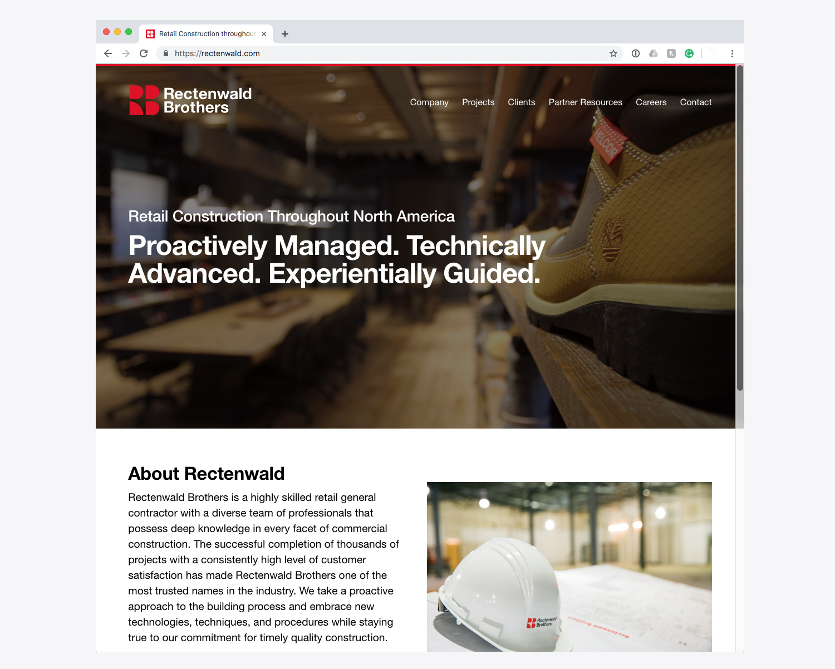Open the Careers nav link
835x669 pixels.
[x=651, y=102]
